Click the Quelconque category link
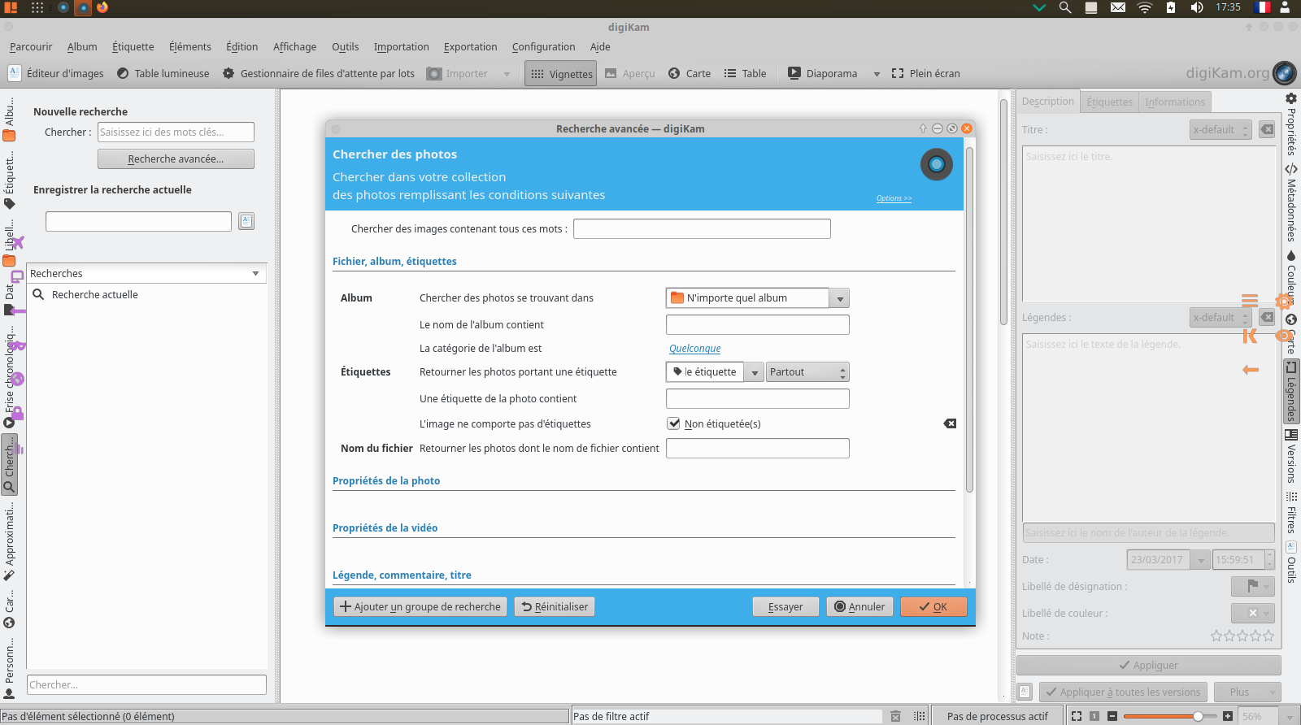Screen dimensions: 1301x725 coord(695,349)
